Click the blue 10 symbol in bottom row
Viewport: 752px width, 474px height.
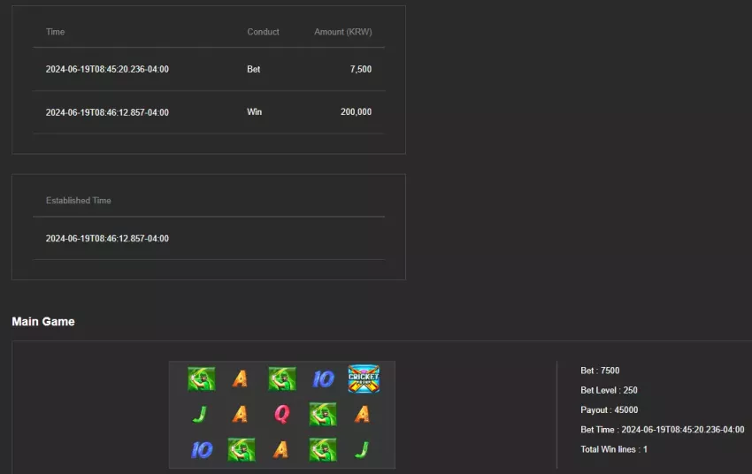[202, 449]
